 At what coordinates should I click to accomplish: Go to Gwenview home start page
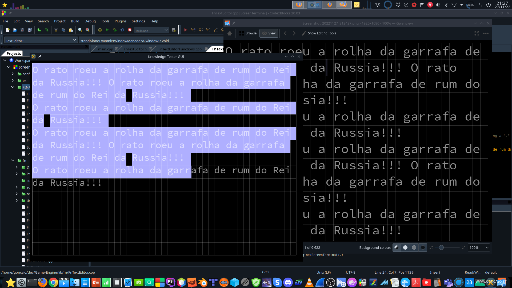pos(230,33)
